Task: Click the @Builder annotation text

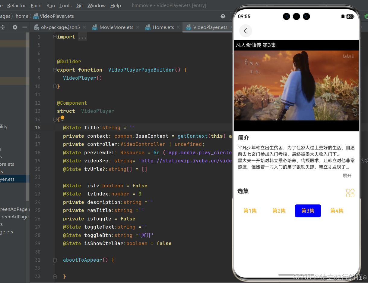Action: (69, 61)
